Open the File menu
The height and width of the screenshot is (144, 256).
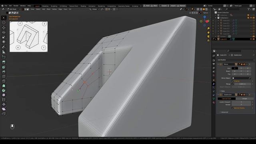pos(6,6)
